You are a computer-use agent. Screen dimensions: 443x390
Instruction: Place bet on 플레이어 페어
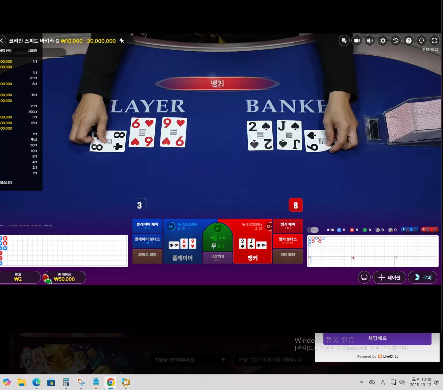[x=147, y=226]
